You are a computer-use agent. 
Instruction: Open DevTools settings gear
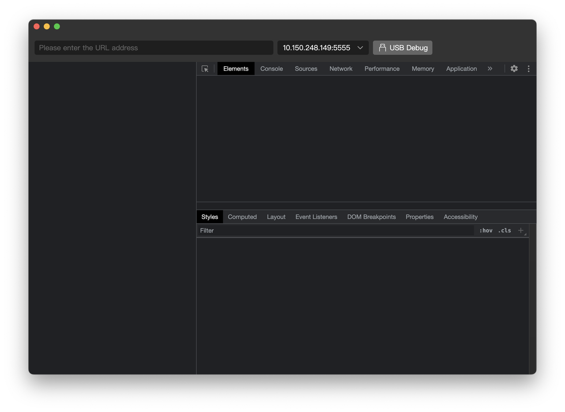click(x=514, y=69)
